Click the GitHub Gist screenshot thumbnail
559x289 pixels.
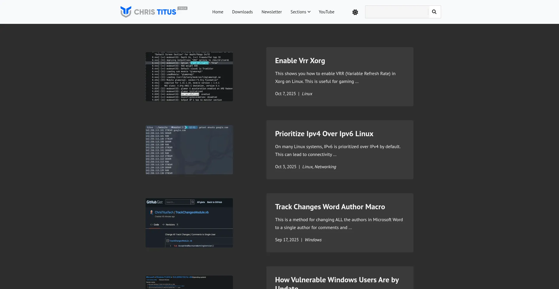click(x=189, y=223)
